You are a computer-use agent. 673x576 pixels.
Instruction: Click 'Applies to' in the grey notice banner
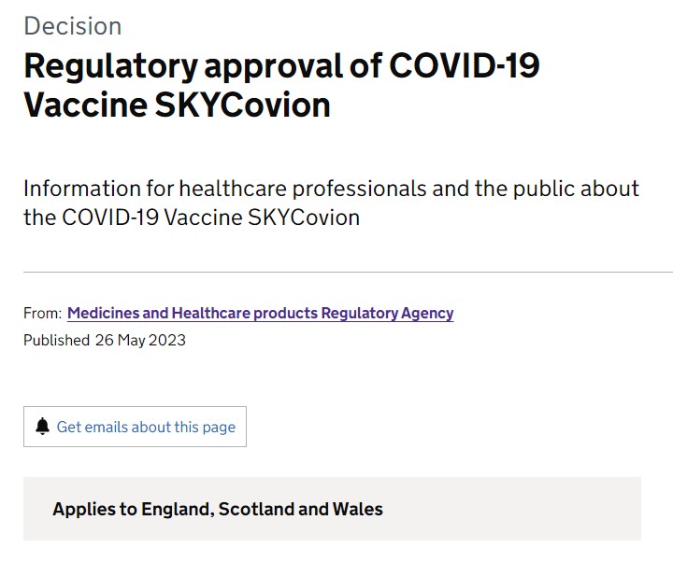[x=94, y=510]
